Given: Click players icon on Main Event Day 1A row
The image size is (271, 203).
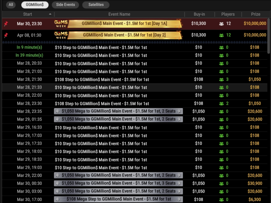Looking at the screenshot, I should tap(221, 24).
